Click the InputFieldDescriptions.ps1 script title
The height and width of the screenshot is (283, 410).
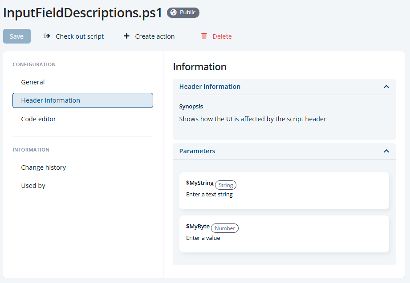[83, 13]
